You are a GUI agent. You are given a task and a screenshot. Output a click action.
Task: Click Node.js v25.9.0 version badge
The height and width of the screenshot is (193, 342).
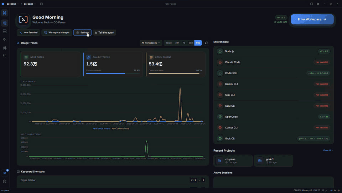[324, 51]
